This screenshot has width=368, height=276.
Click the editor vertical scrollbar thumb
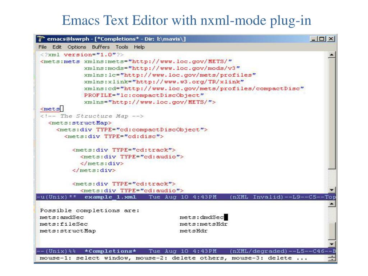click(x=332, y=114)
